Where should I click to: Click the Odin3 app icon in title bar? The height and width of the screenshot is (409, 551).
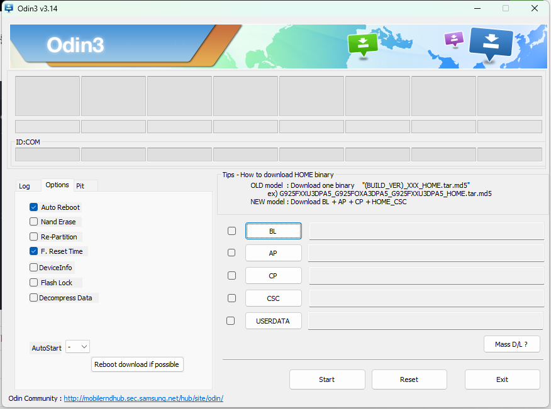click(x=9, y=8)
